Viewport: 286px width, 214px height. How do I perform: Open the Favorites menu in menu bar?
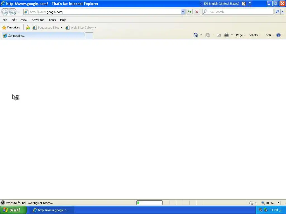pos(38,20)
